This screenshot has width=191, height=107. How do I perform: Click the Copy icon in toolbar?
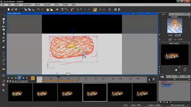point(25,10)
